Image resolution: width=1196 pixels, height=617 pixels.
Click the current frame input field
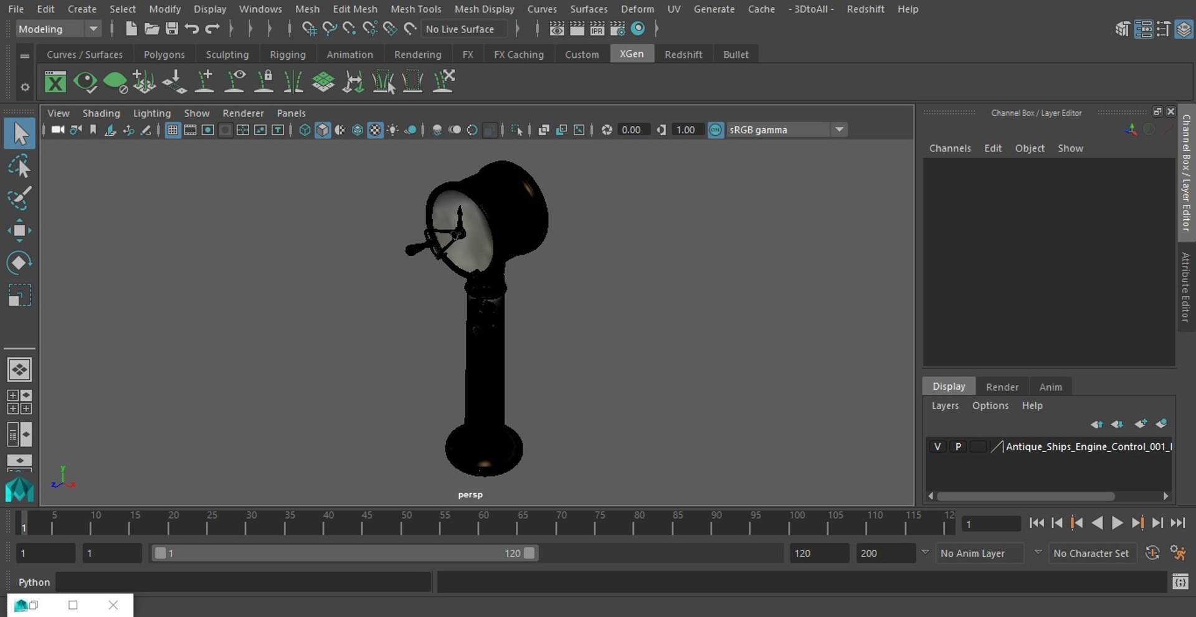point(990,524)
